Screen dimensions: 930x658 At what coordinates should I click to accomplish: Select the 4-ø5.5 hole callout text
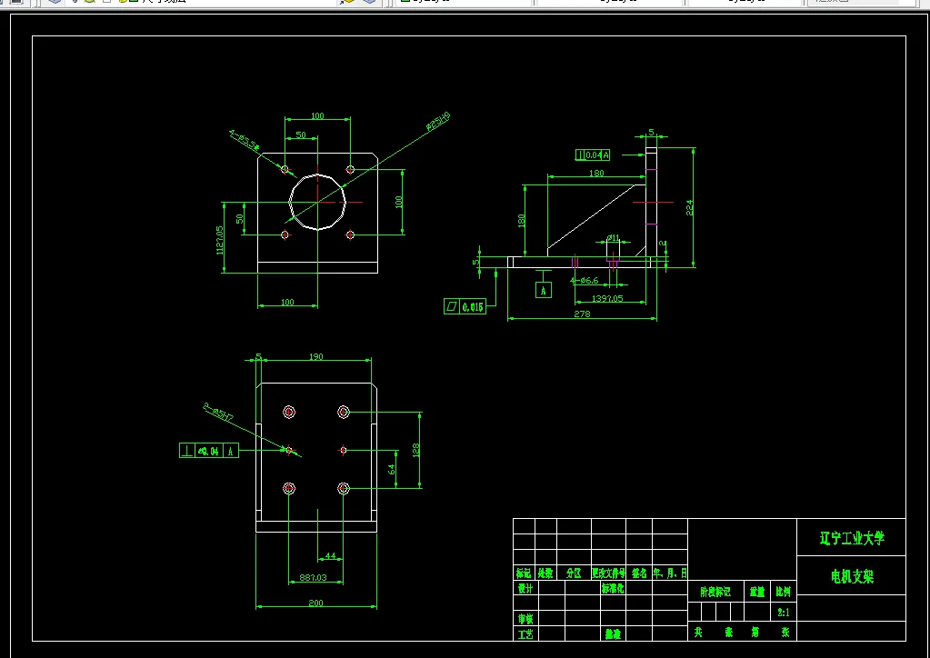245,140
